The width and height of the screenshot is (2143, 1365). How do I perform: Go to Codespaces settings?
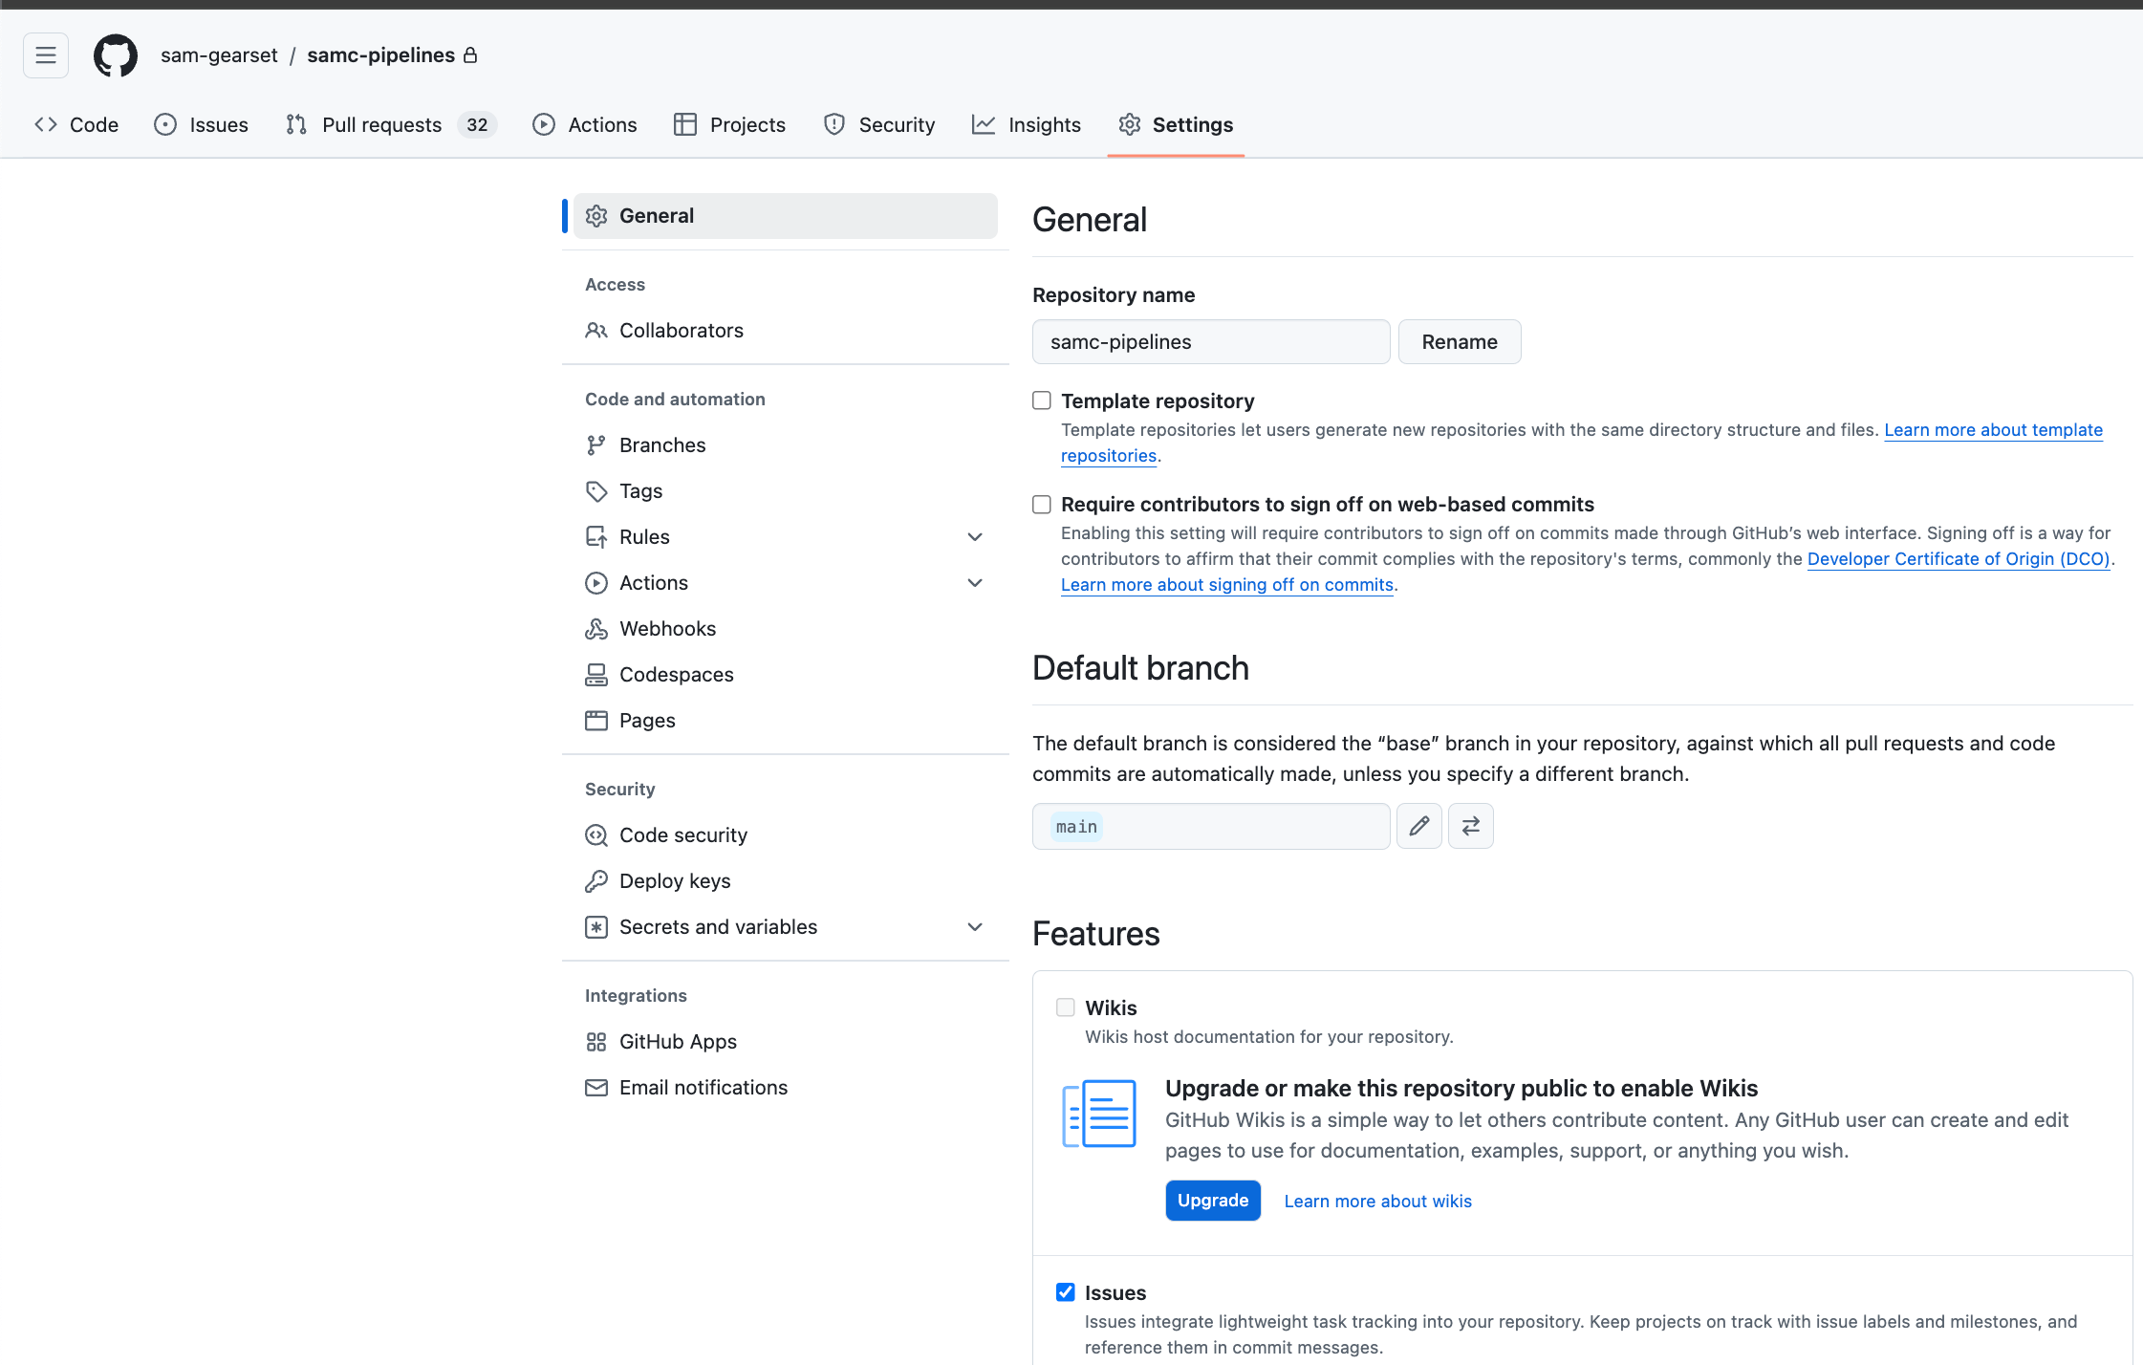pos(676,675)
